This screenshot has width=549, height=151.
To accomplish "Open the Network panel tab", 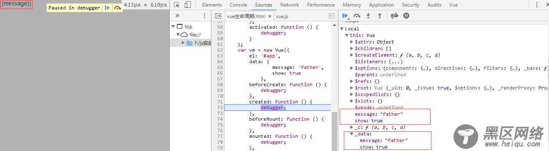I will (290, 5).
